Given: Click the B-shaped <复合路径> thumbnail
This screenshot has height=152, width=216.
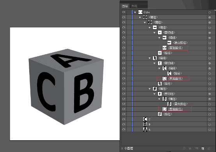Looking at the screenshot, I should point(169,104).
